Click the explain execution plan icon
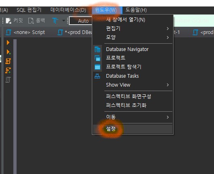 click(8, 80)
